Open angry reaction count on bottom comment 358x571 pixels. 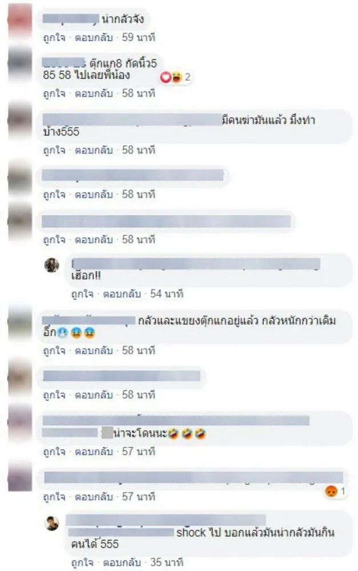pyautogui.click(x=335, y=491)
